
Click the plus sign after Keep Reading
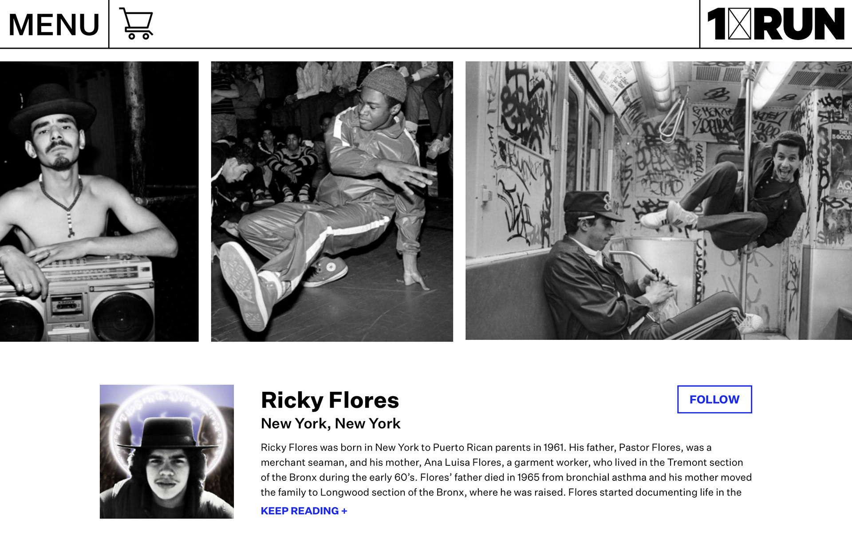344,511
